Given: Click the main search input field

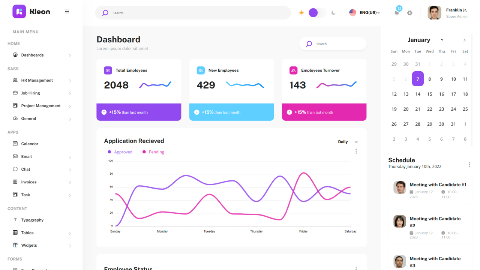Looking at the screenshot, I should tap(193, 12).
